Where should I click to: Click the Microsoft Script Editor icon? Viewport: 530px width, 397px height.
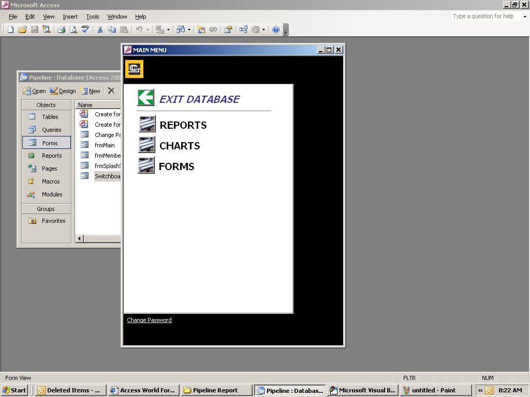pyautogui.click(x=213, y=29)
